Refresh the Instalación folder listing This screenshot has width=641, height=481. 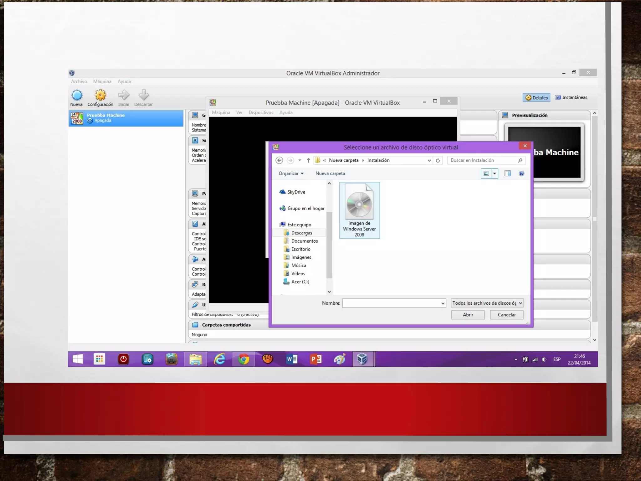click(438, 160)
